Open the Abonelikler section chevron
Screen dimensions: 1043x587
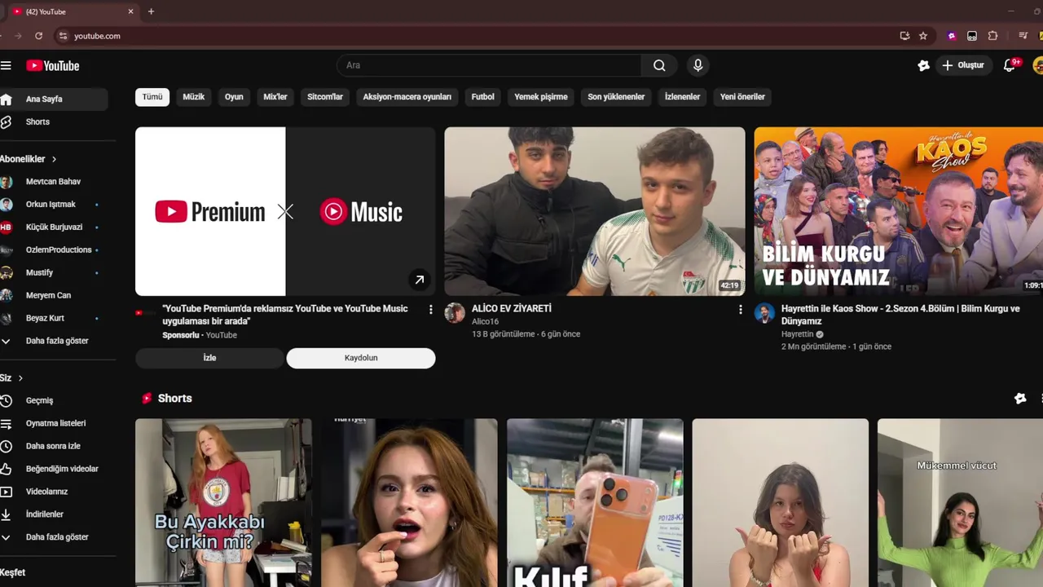(x=55, y=159)
